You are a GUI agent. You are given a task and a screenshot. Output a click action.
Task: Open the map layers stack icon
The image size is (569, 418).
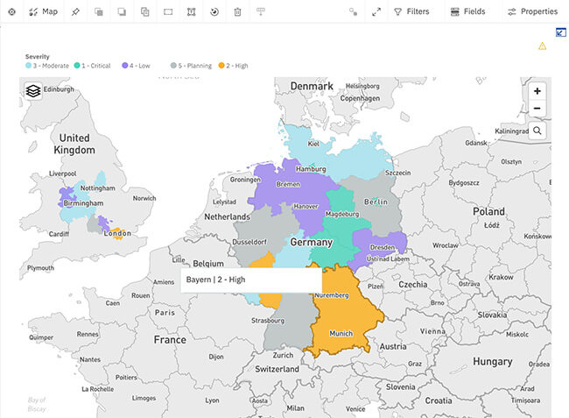pos(33,90)
